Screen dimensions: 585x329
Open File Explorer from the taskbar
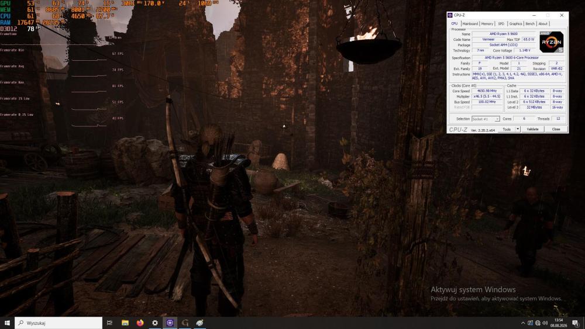point(125,323)
